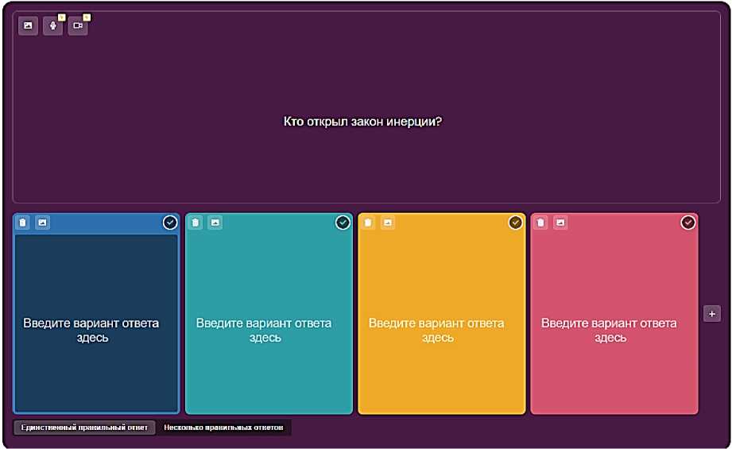Mark the yellow answer as correct
732x449 pixels.
click(x=515, y=223)
